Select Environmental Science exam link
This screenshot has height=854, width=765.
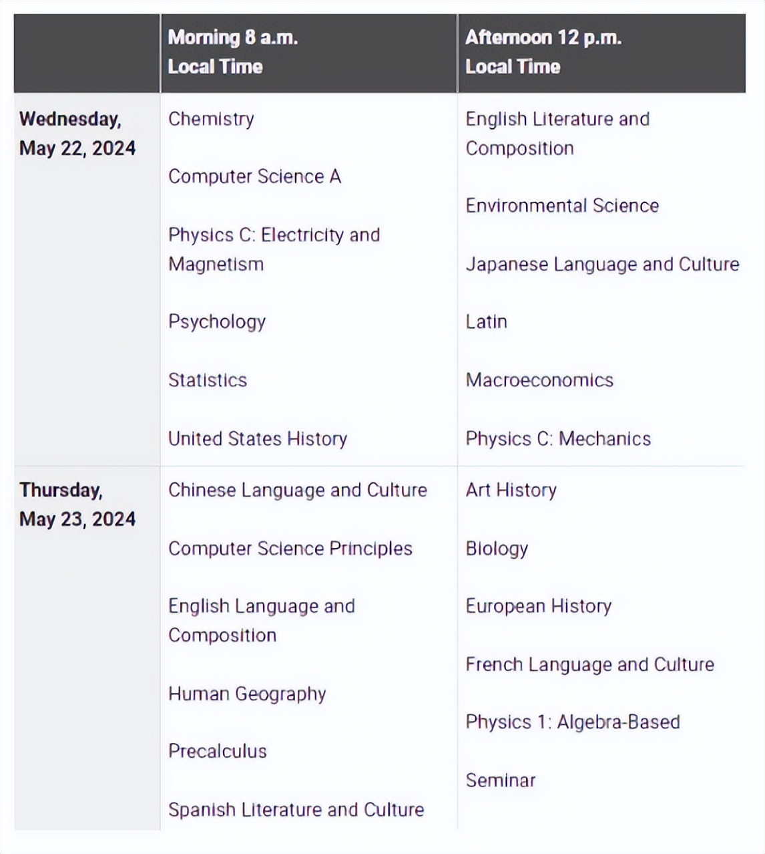tap(562, 205)
